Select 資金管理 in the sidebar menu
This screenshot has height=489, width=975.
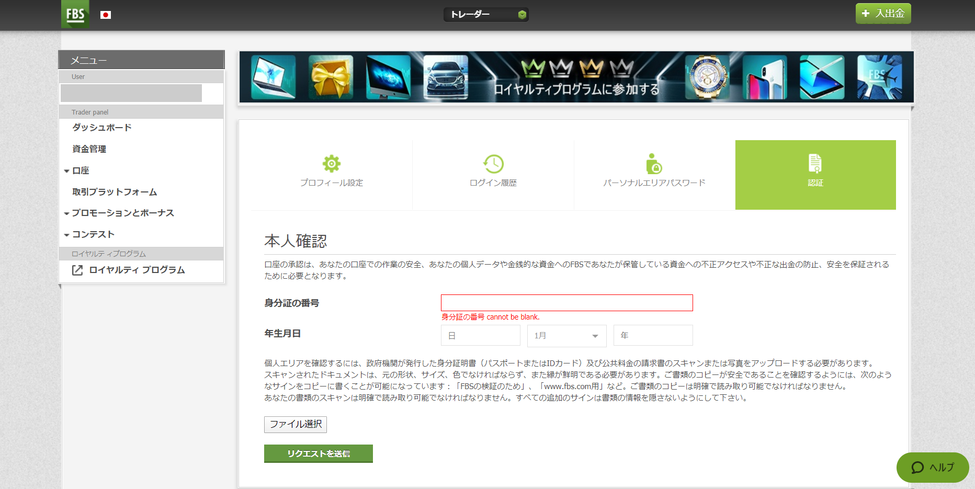coord(89,149)
